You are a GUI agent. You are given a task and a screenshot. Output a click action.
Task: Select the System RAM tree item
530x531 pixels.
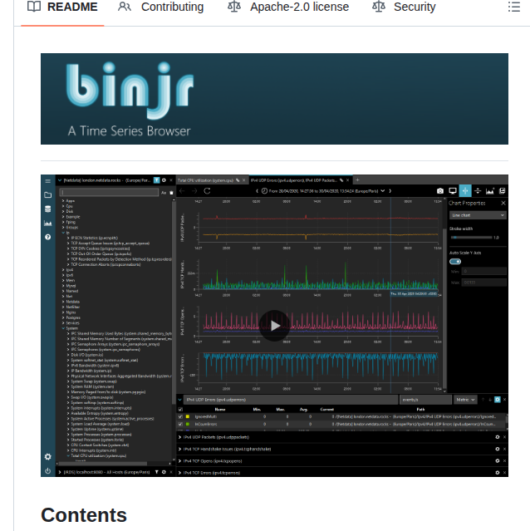tap(92, 386)
